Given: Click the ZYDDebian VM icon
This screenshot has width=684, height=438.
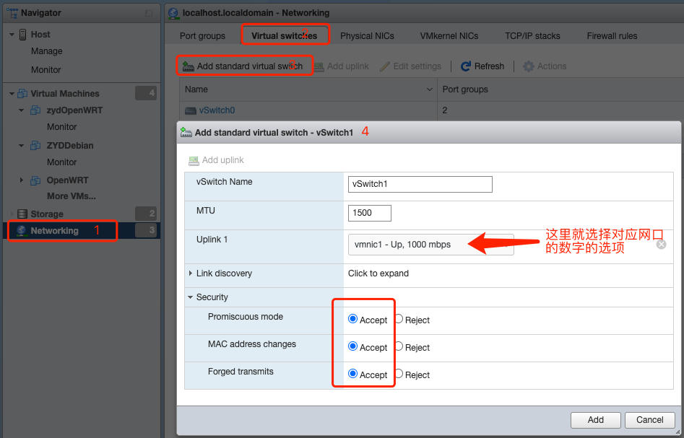Looking at the screenshot, I should tap(35, 146).
